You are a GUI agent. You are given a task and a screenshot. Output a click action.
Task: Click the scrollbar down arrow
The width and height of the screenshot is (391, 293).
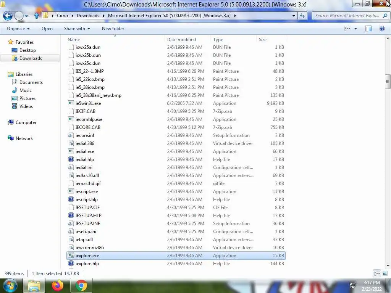388,266
